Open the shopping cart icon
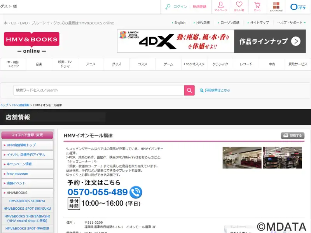The image size is (311, 233). coord(257,7)
